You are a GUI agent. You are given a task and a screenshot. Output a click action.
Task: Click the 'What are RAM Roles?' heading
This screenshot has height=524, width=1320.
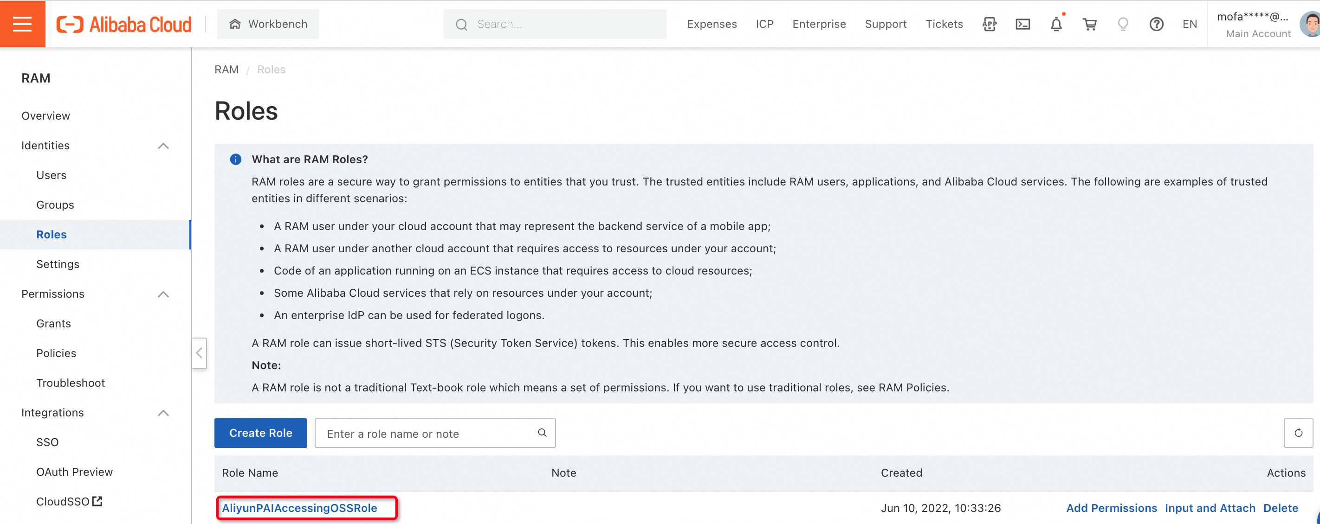click(x=310, y=159)
